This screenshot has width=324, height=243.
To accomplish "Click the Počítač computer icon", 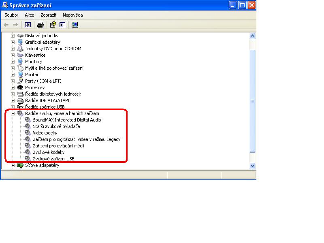I will tap(20, 75).
